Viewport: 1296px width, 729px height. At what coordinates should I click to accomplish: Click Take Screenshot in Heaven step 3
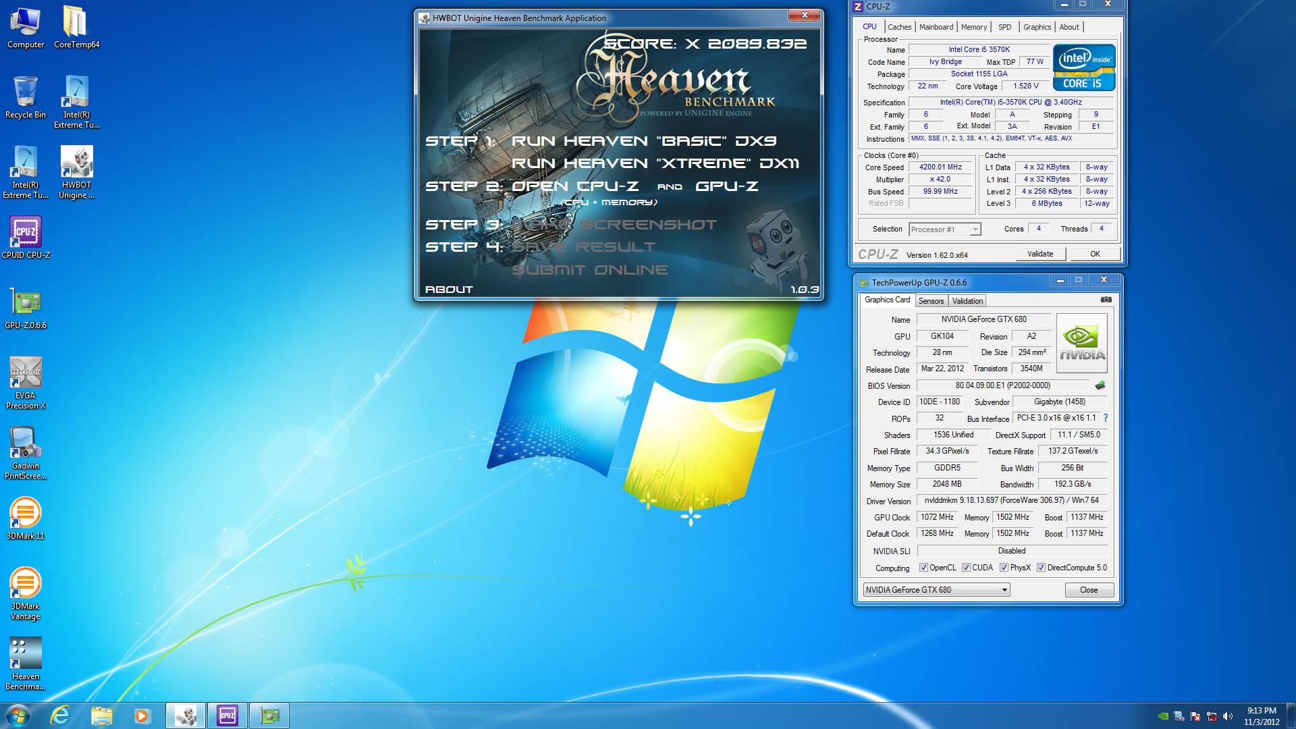[614, 225]
